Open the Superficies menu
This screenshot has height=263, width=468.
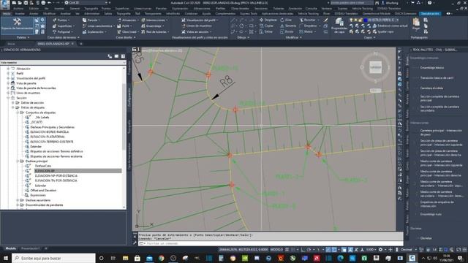click(x=122, y=9)
